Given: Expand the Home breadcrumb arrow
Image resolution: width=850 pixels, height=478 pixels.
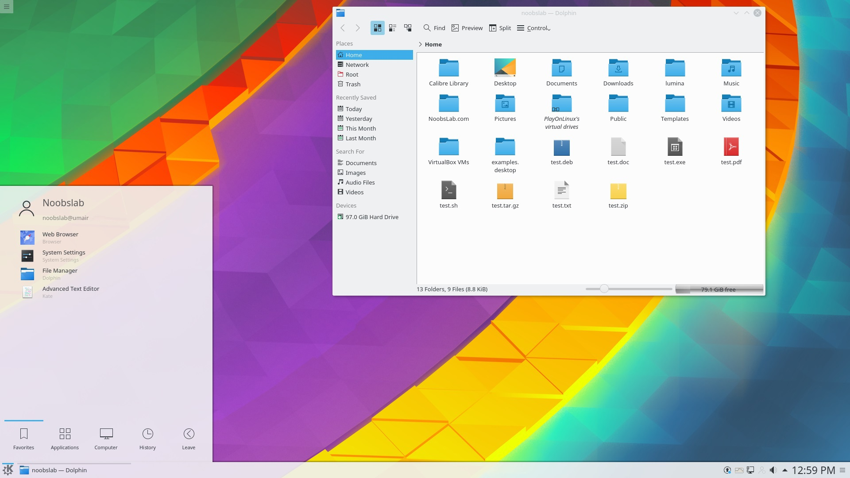Looking at the screenshot, I should click(420, 44).
